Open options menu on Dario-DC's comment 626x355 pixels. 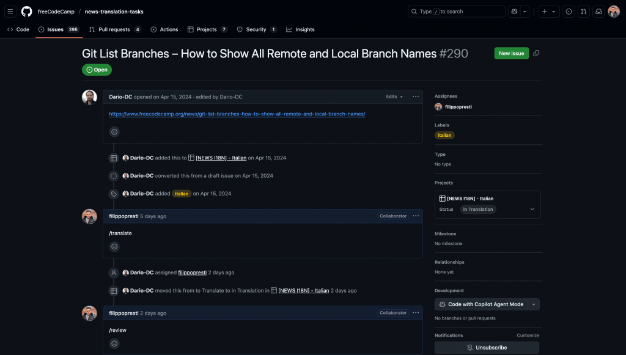tap(416, 97)
